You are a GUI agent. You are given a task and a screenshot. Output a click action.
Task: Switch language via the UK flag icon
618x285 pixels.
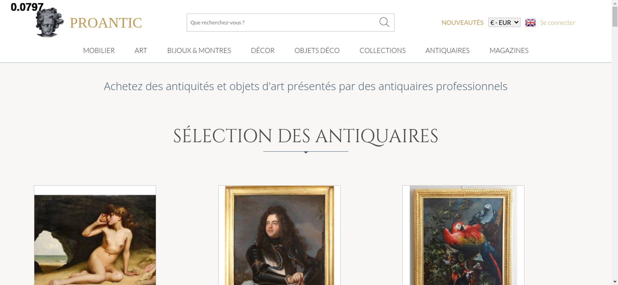tap(530, 23)
